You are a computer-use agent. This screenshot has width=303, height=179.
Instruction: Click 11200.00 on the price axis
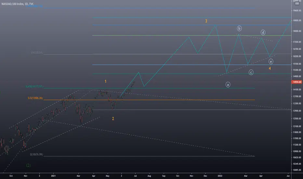coord(297,145)
